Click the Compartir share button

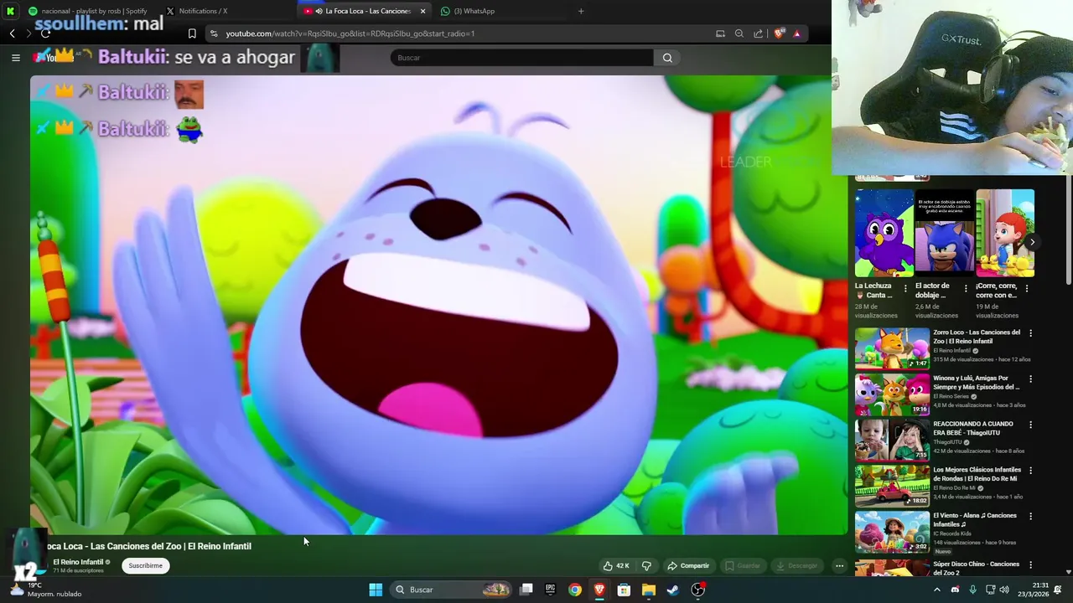688,566
